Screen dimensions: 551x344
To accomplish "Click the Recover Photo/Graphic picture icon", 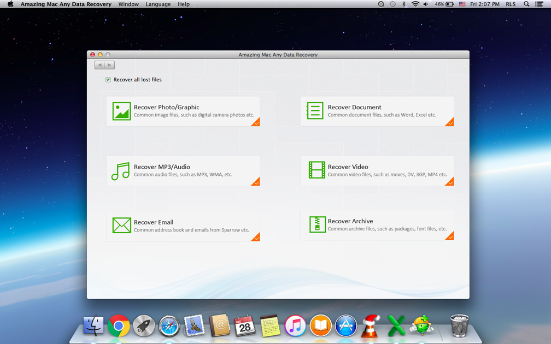I will point(121,111).
